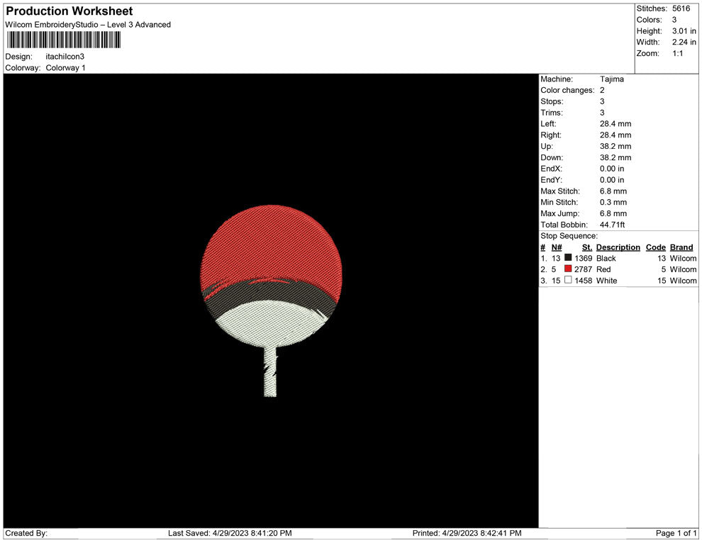Click the 'Stop Sequence:' heading
This screenshot has height=540, width=702.
point(569,236)
